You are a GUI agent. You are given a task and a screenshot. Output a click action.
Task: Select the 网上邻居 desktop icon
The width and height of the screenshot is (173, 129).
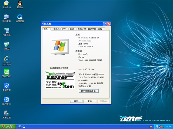(6, 32)
